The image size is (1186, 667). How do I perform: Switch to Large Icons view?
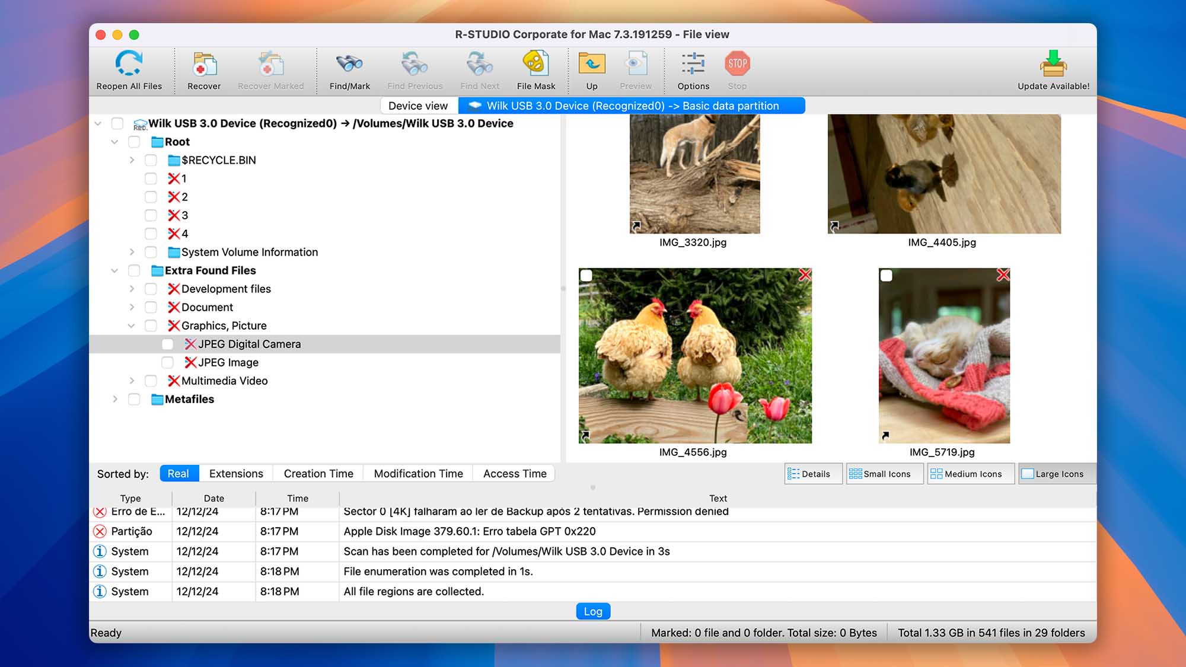click(1057, 474)
